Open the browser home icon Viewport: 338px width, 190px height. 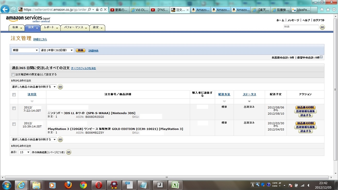(322, 10)
